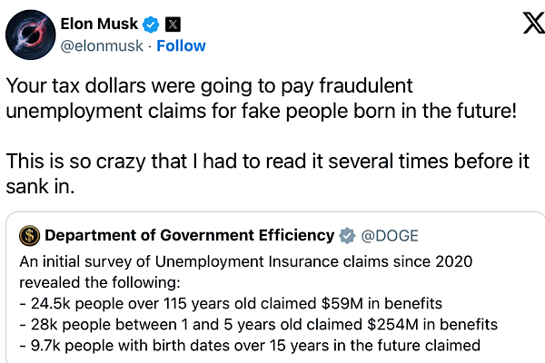Open the @elonmusk handle

click(103, 45)
